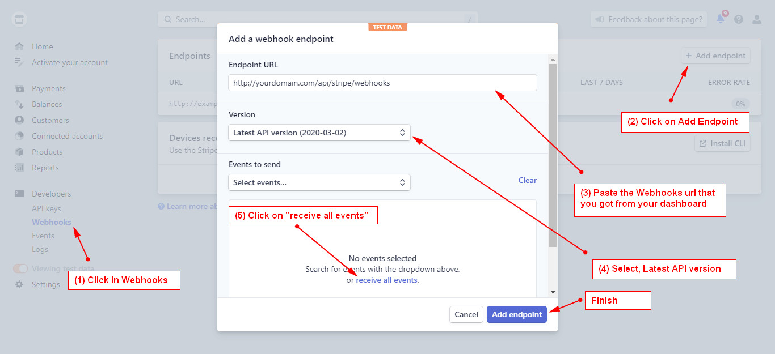Image resolution: width=775 pixels, height=354 pixels.
Task: Click the Home house icon
Action: pyautogui.click(x=19, y=46)
